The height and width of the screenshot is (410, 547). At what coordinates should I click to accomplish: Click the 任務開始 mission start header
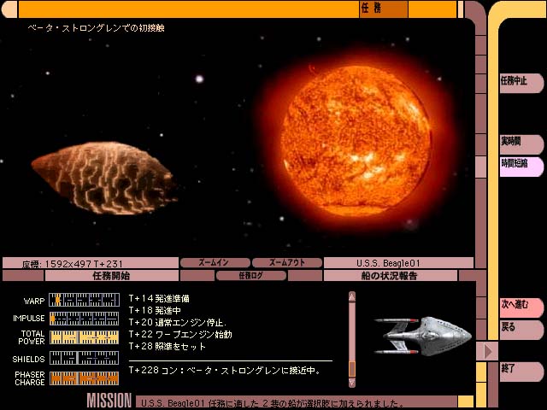112,276
